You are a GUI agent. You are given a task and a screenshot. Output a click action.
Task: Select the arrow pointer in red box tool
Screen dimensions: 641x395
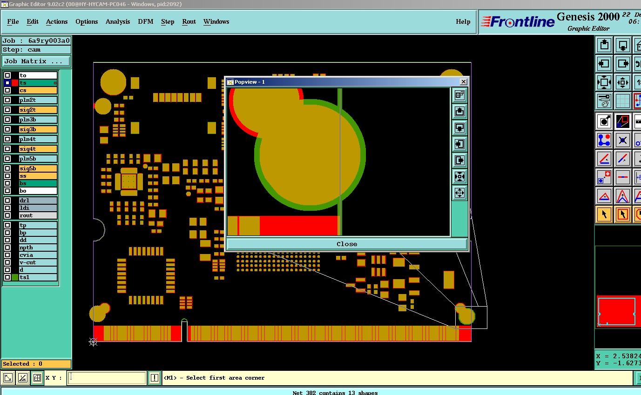coord(623,214)
